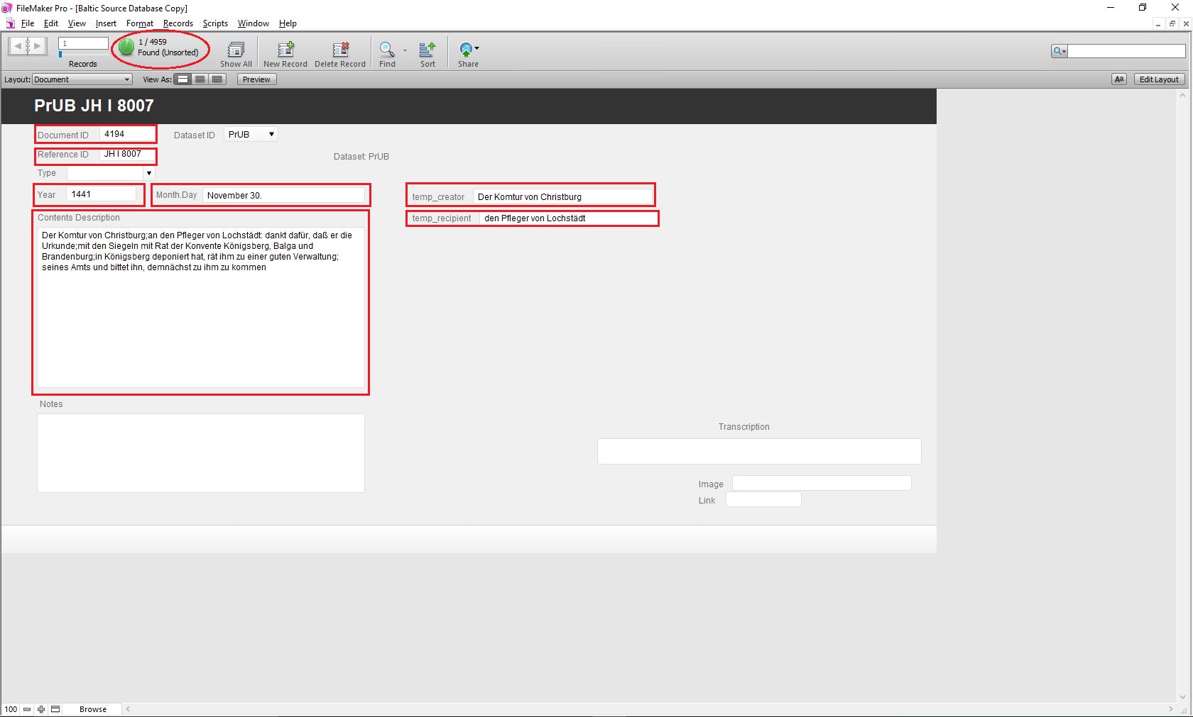Screen dimensions: 1193x717
Task: Click the Link field
Action: [x=763, y=499]
